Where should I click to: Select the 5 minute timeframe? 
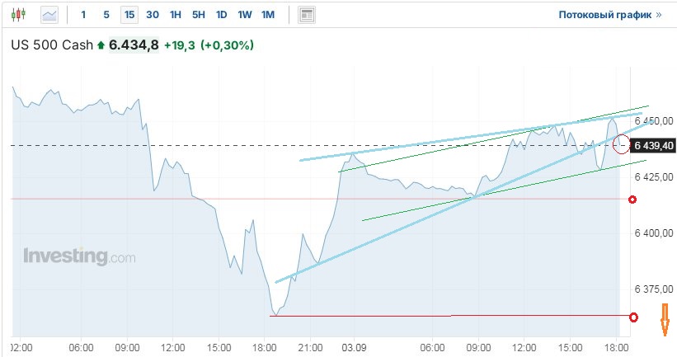(x=106, y=15)
